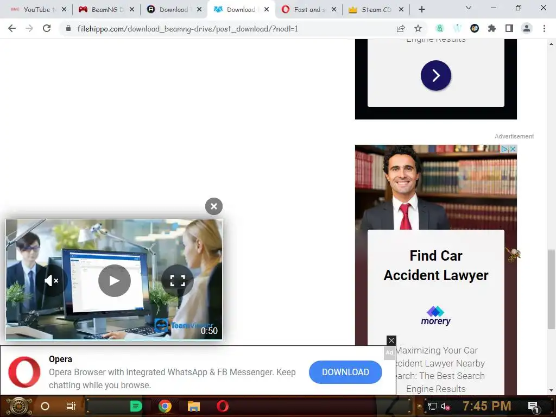
Task: Open the Chrome three-dot menu
Action: click(x=544, y=28)
